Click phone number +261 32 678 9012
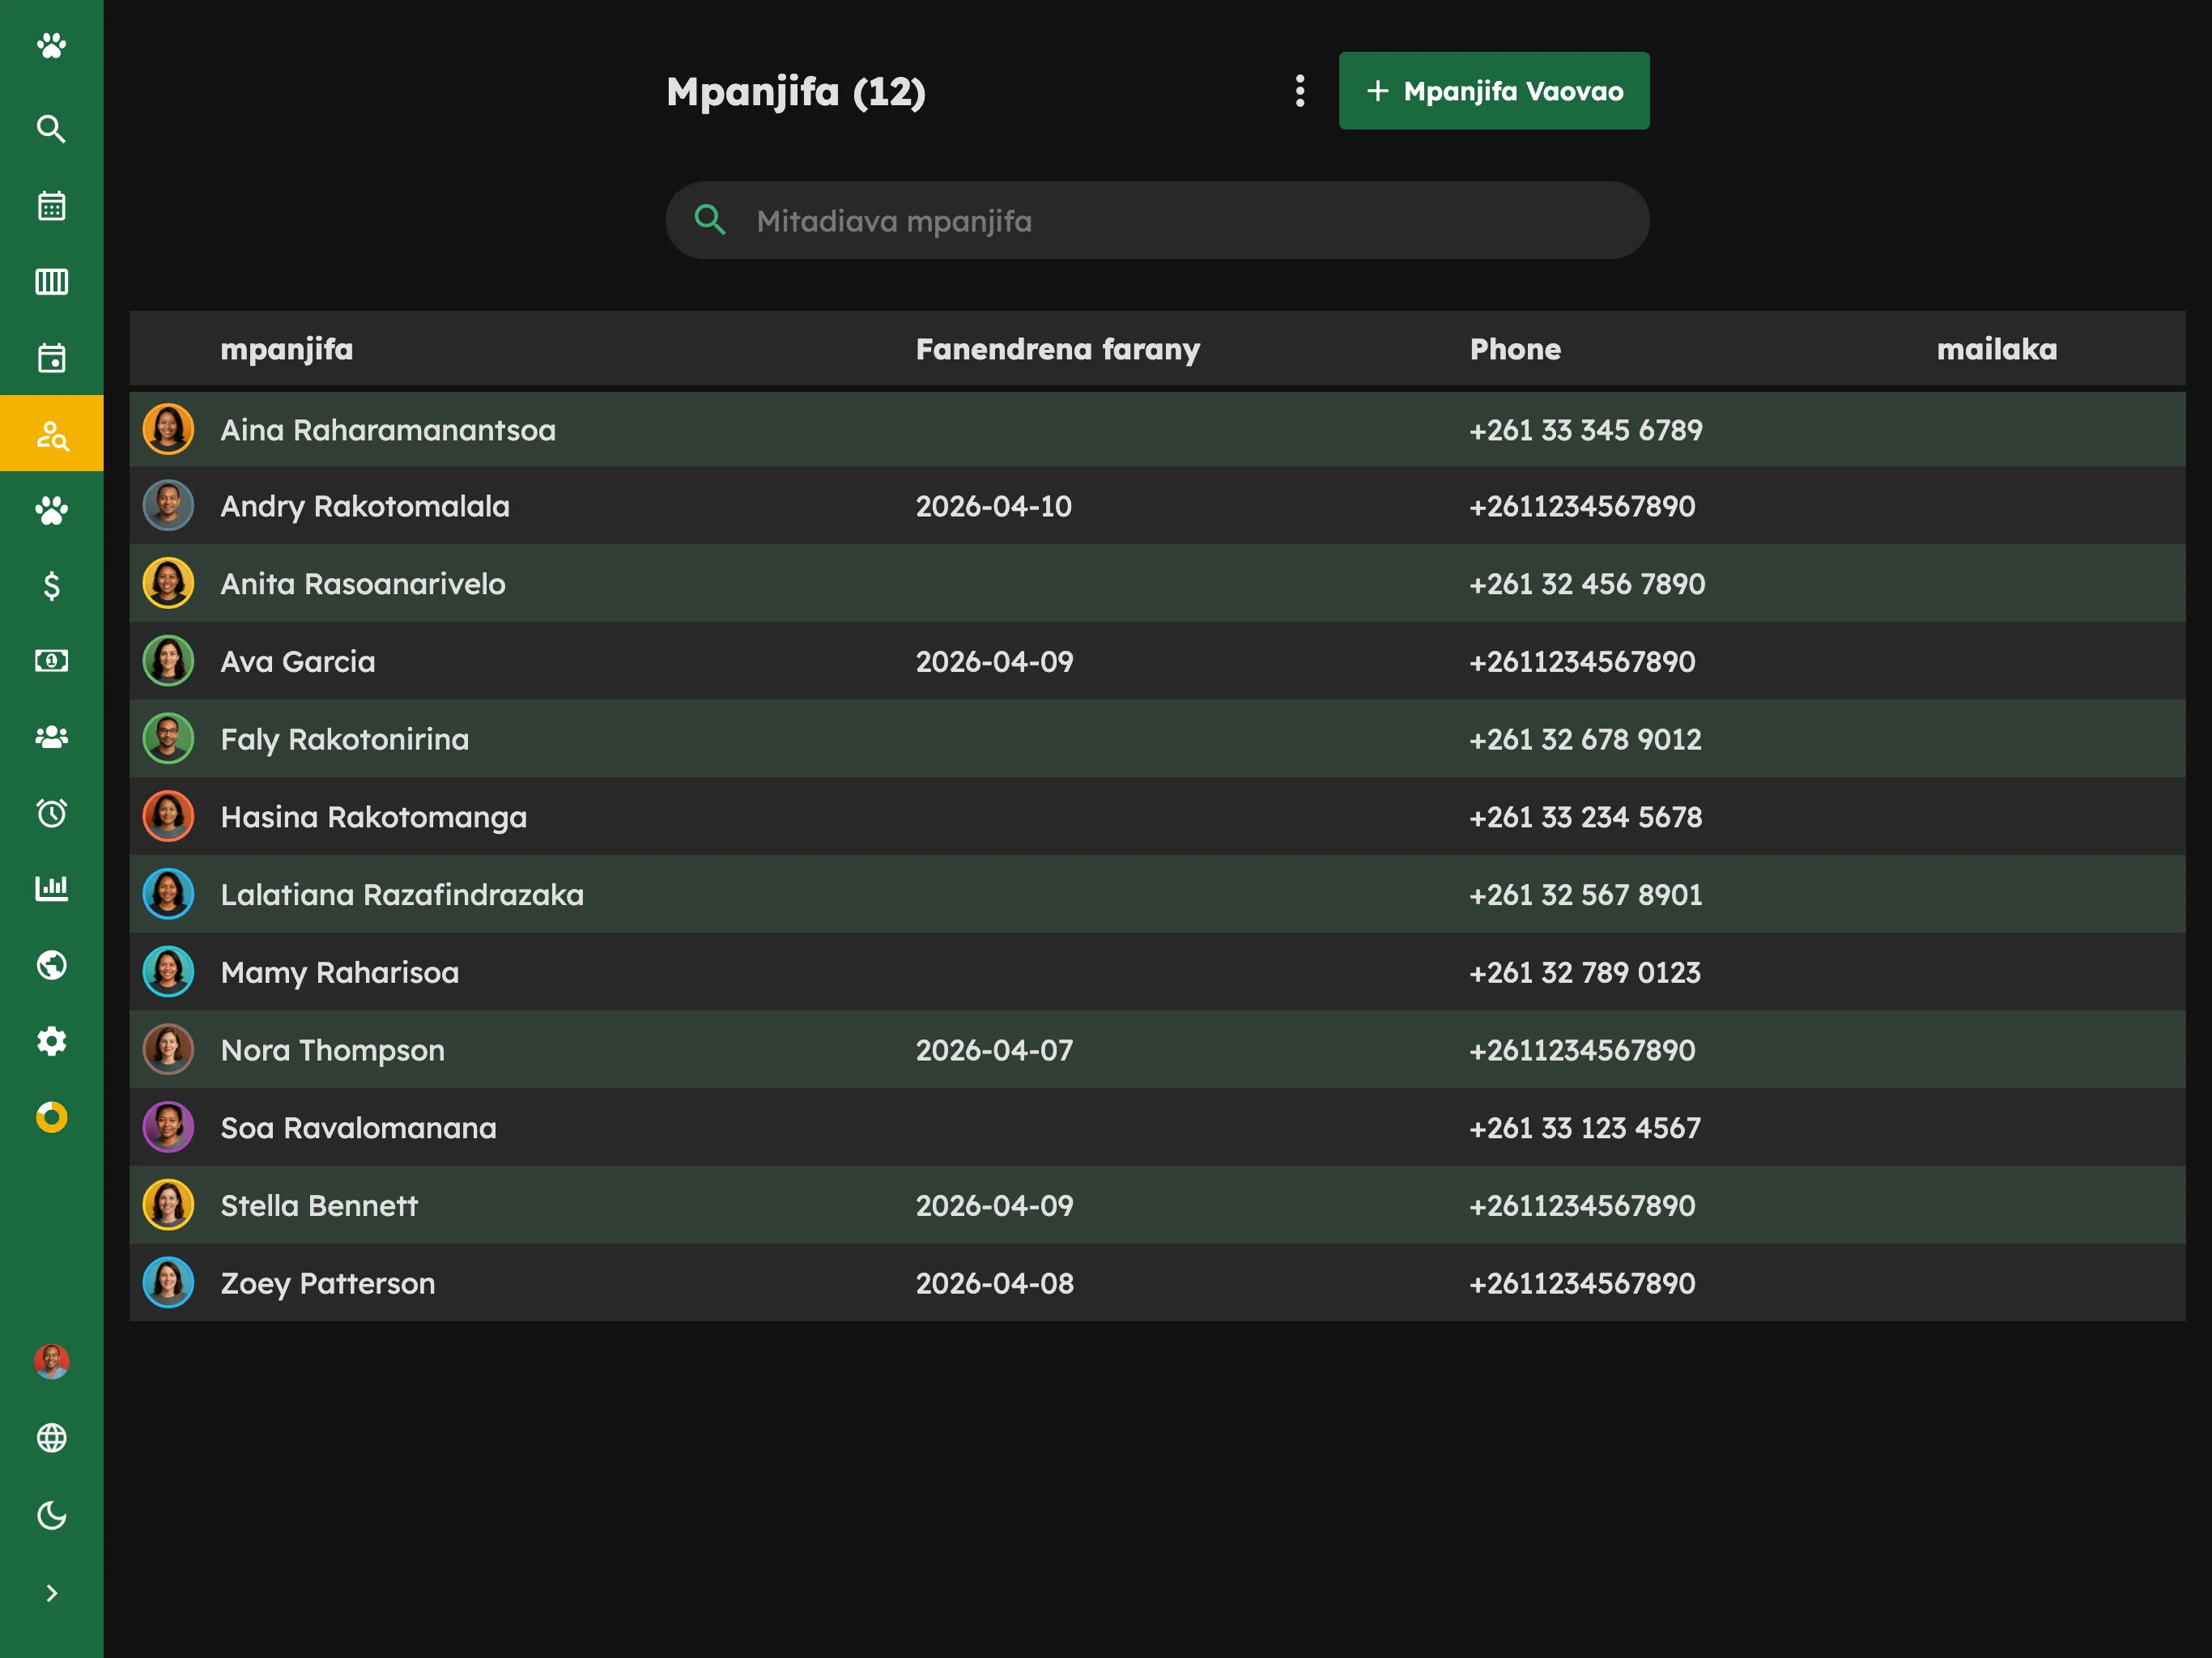This screenshot has width=2212, height=1658. click(x=1585, y=740)
